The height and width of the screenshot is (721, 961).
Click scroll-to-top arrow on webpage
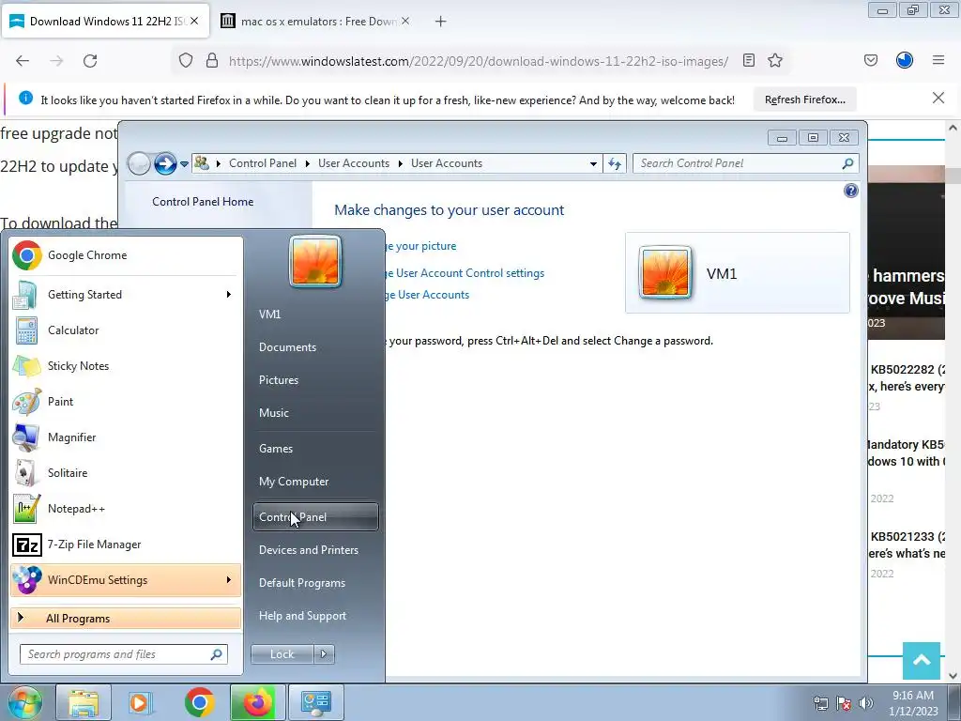coord(922,660)
